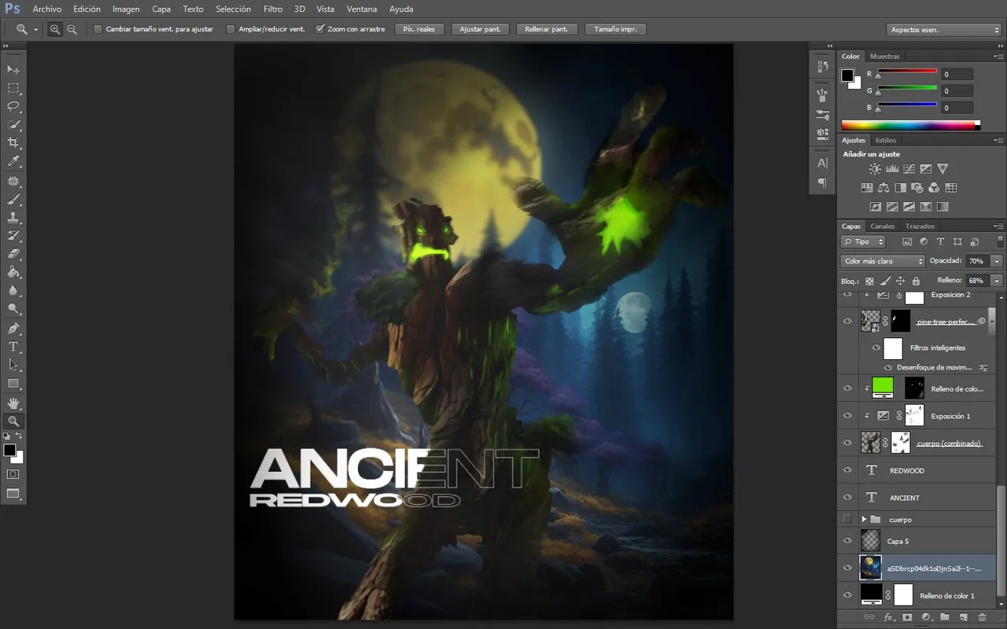
Task: Toggle Quick Mask mode icon
Action: click(13, 474)
